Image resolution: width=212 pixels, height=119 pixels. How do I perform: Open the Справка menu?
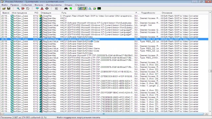tap(80, 5)
